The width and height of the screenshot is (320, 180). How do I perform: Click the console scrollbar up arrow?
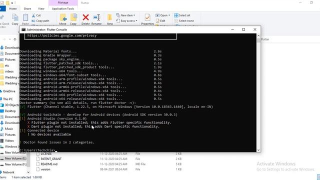258,35
